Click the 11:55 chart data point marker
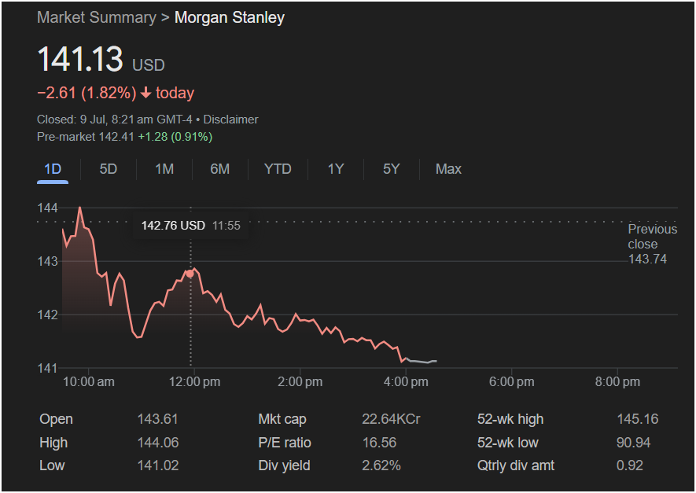The height and width of the screenshot is (493, 696). pos(190,274)
